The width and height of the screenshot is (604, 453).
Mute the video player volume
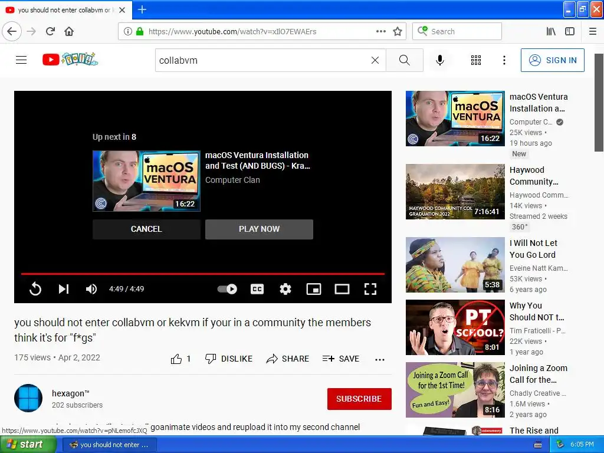[x=91, y=289]
